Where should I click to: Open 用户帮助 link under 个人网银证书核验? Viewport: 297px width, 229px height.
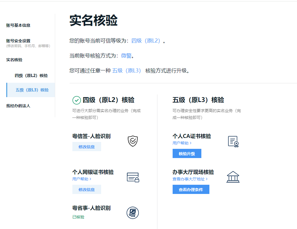(x=82, y=179)
